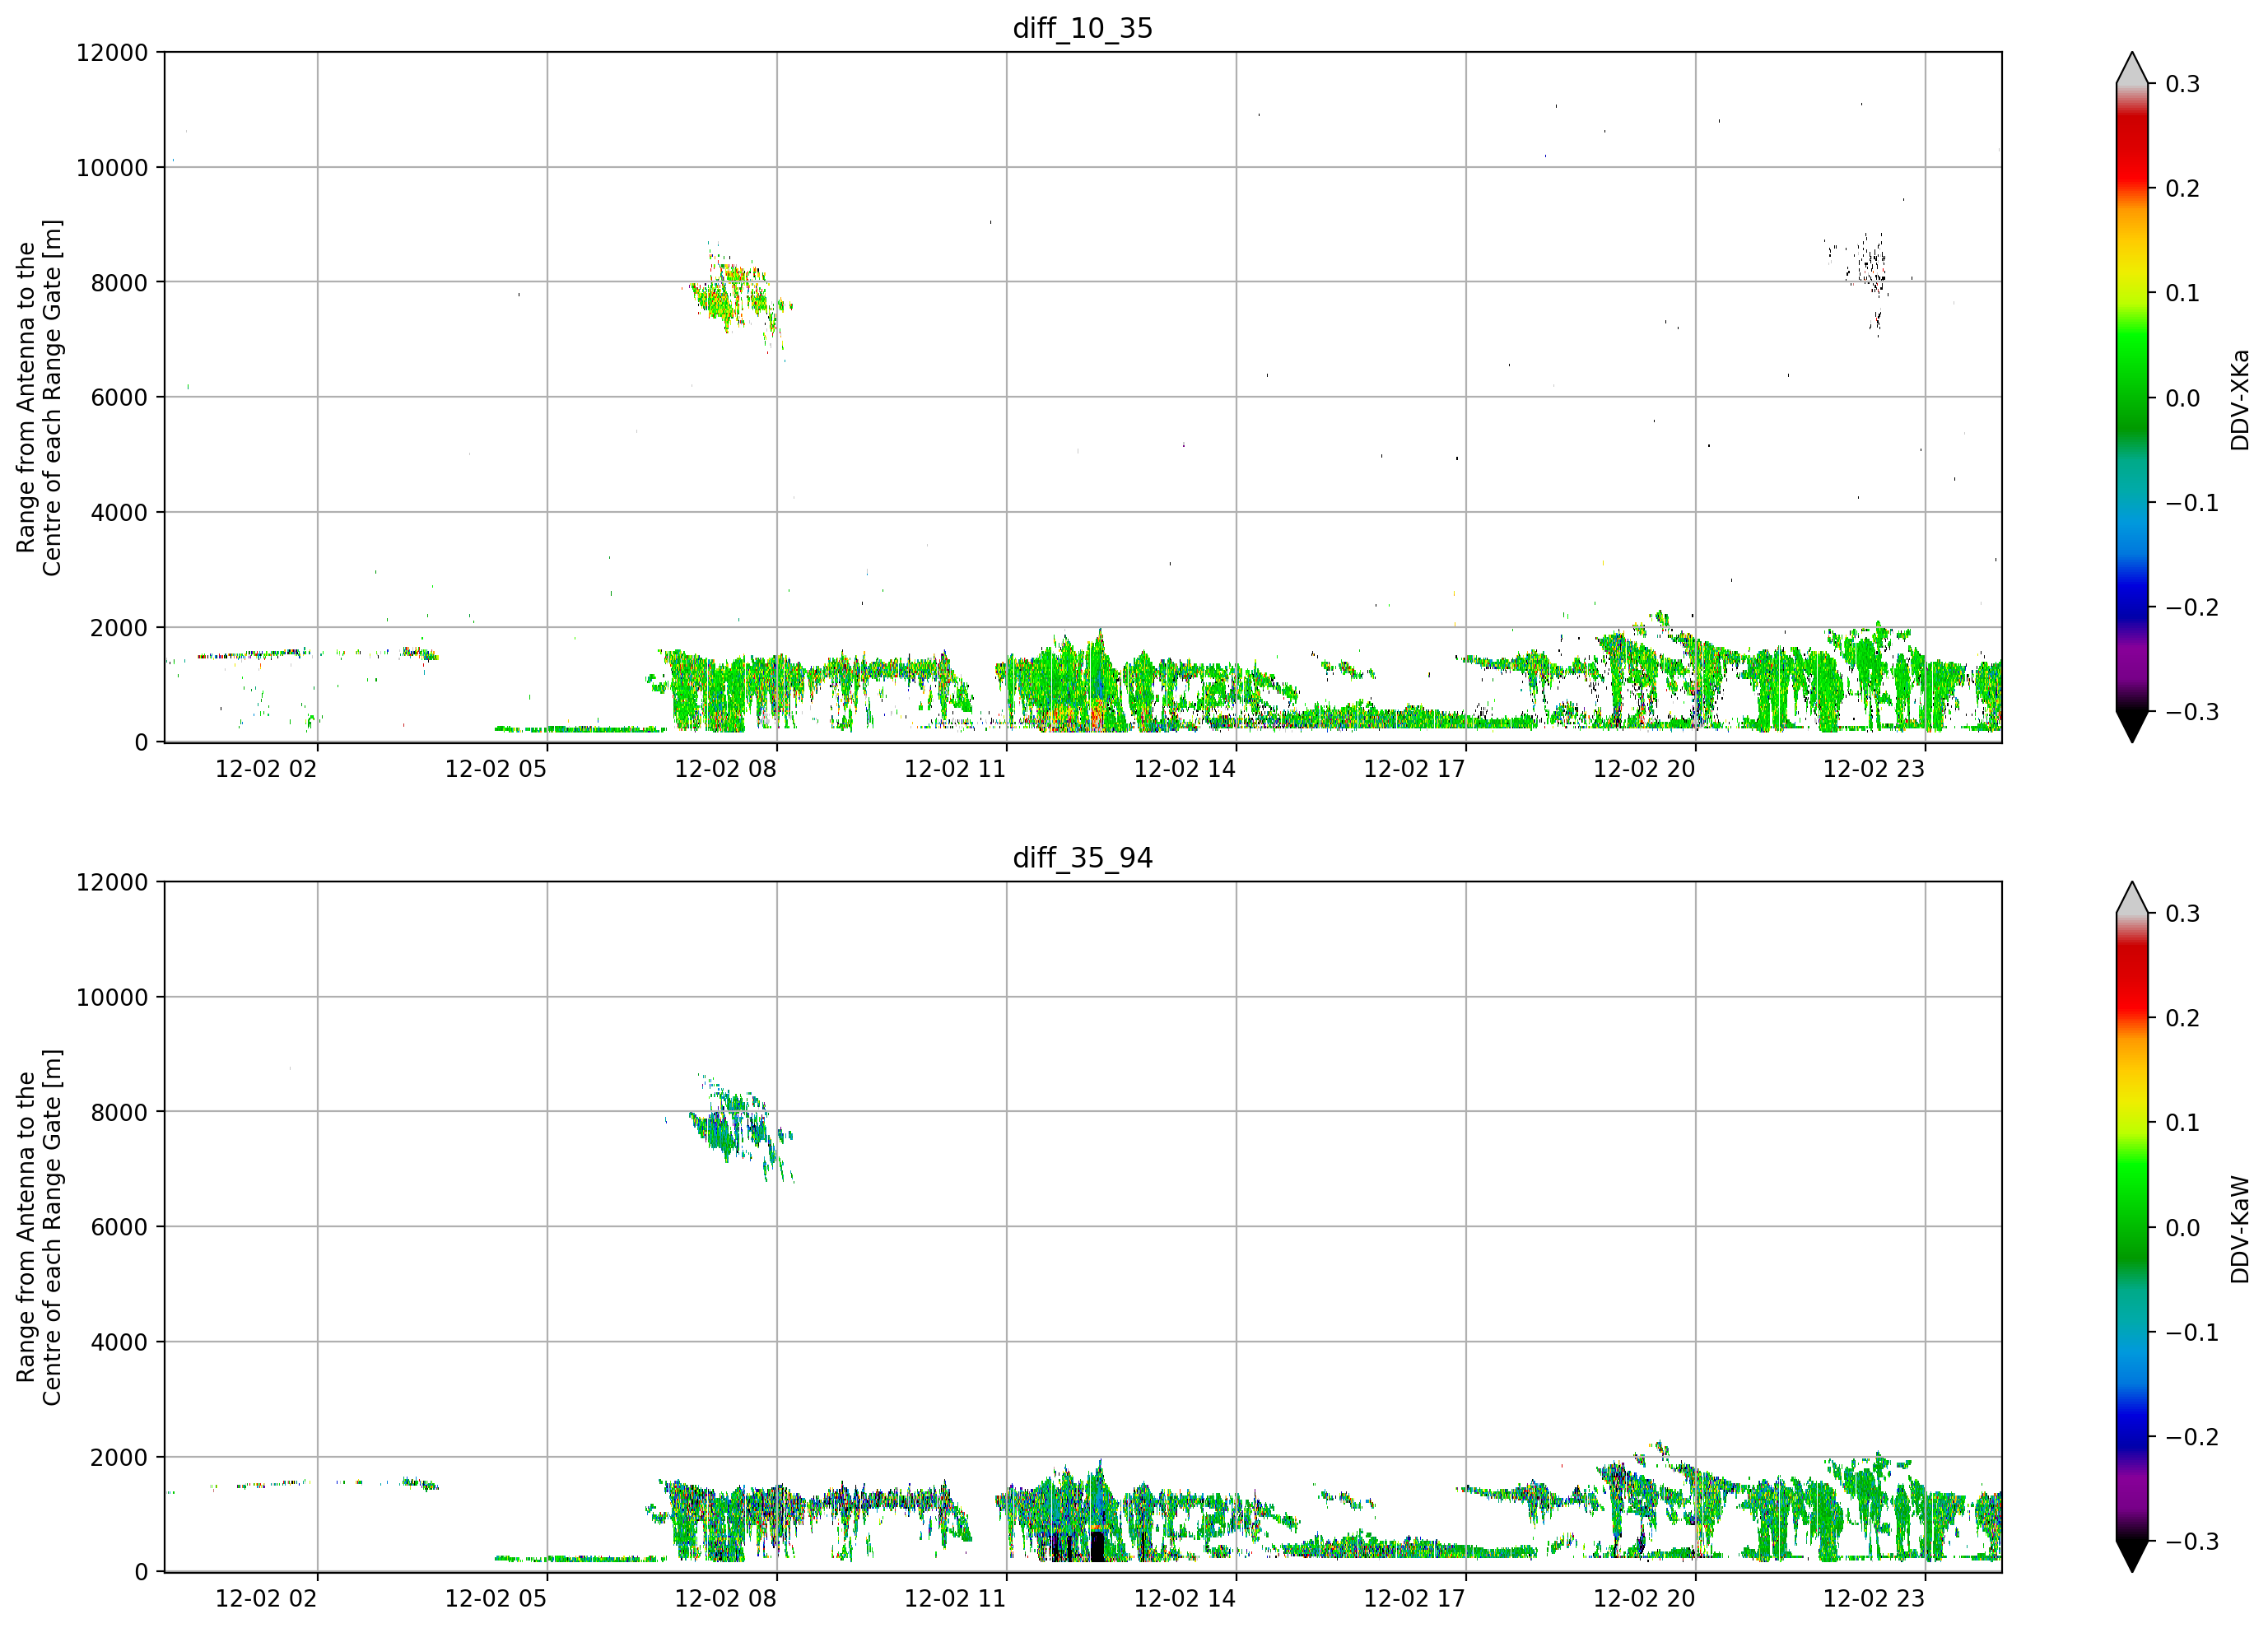Click the 12-02 05 label under diff_10_35
The height and width of the screenshot is (1628, 2268).
pyautogui.click(x=496, y=769)
